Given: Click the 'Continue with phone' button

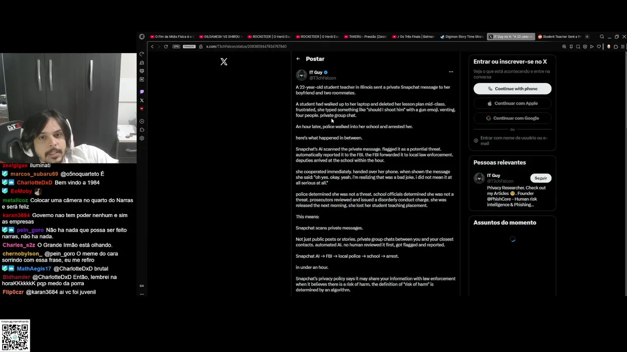Looking at the screenshot, I should 512,88.
